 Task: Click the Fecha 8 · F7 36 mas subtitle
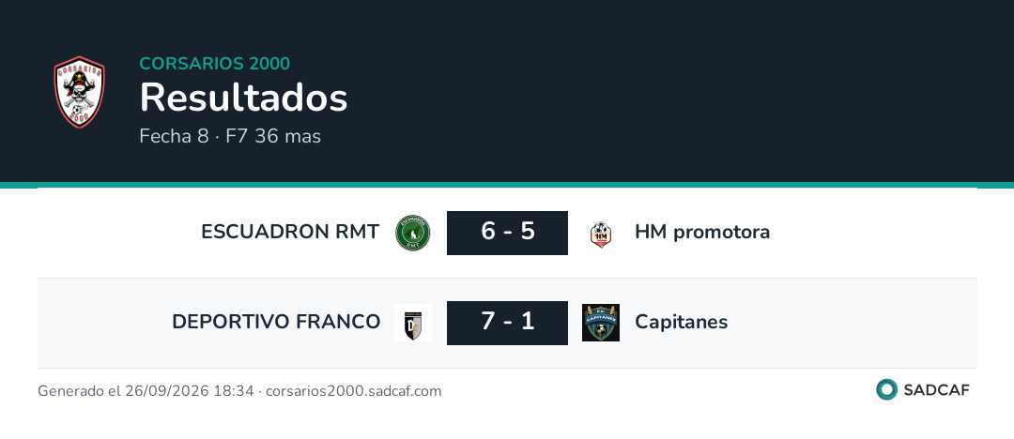(x=230, y=136)
